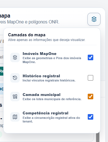Image resolution: width=108 pixels, height=142 pixels.
Task: Uncheck the Imóveis MapOne checkbox
Action: (x=91, y=57)
